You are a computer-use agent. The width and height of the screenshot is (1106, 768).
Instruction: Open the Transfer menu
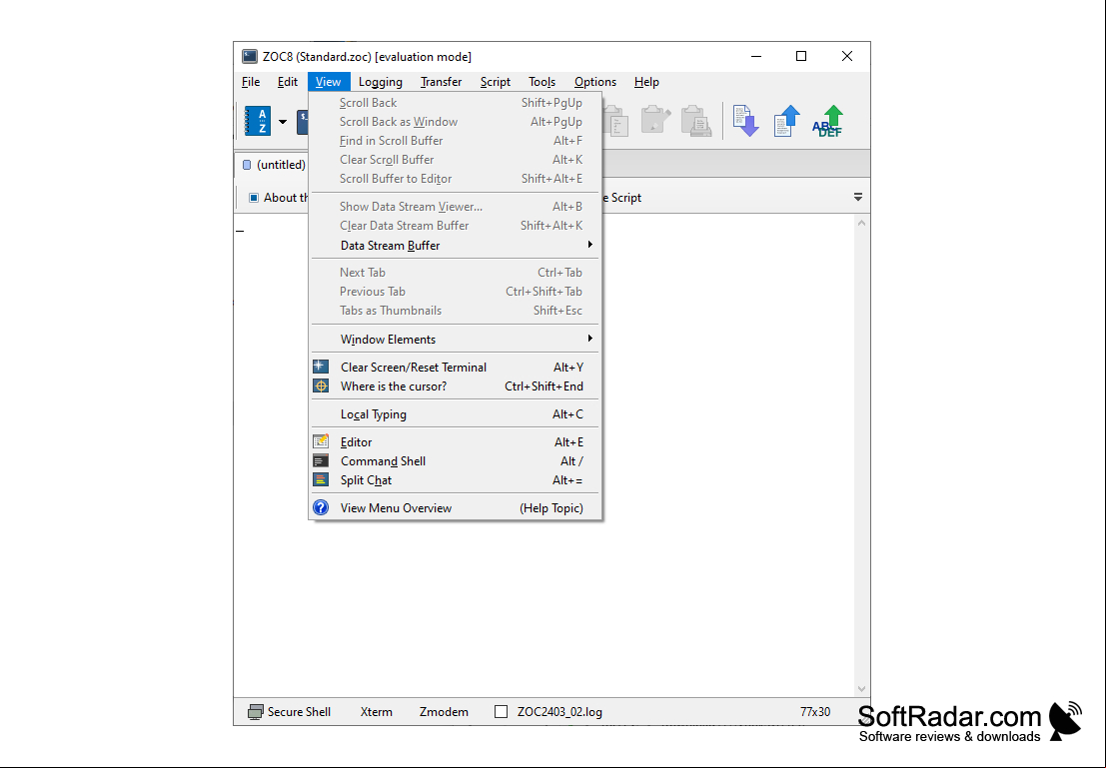[441, 82]
